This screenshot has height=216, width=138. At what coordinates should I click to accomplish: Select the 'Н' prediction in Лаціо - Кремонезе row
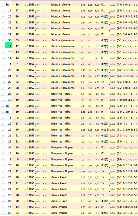click(x=102, y=58)
